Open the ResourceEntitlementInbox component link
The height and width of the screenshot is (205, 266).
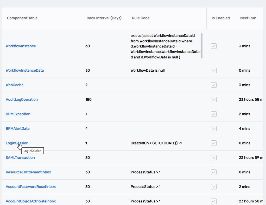[x=29, y=172]
